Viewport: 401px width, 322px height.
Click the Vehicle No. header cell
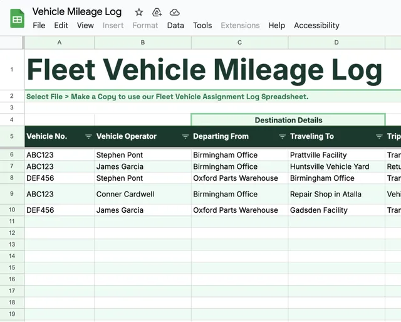click(60, 136)
